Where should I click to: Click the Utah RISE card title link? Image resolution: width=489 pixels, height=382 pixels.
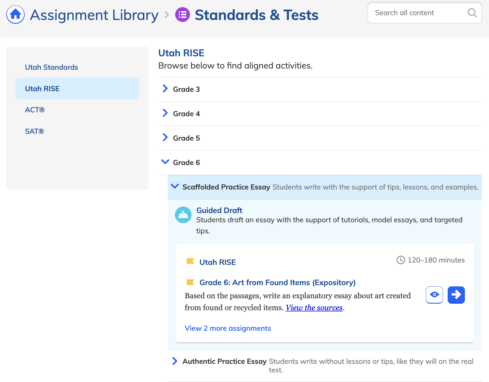pyautogui.click(x=217, y=262)
